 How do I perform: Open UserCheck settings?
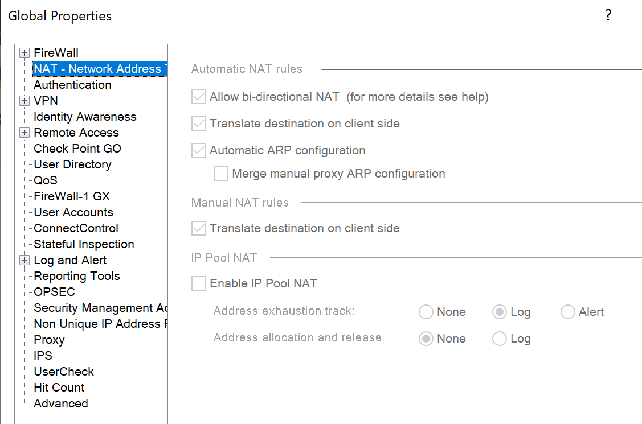(64, 372)
